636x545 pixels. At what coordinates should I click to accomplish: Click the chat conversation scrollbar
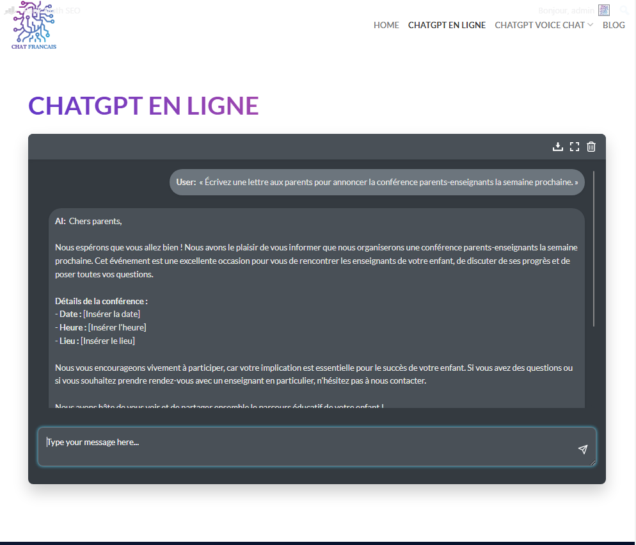(x=594, y=248)
